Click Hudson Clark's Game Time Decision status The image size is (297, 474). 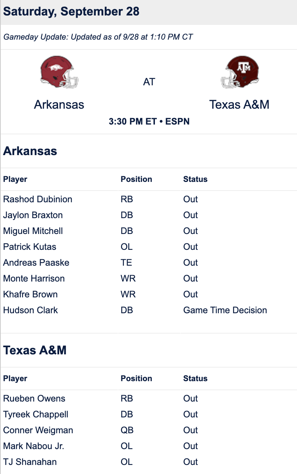pos(225,310)
